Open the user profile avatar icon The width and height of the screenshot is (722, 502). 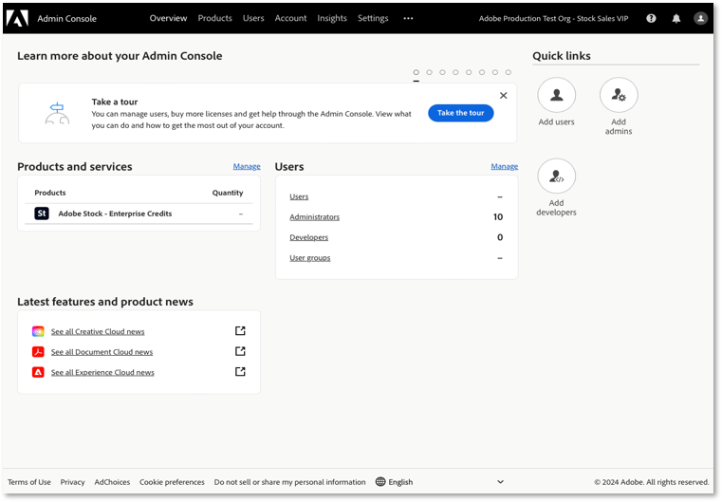pos(700,18)
